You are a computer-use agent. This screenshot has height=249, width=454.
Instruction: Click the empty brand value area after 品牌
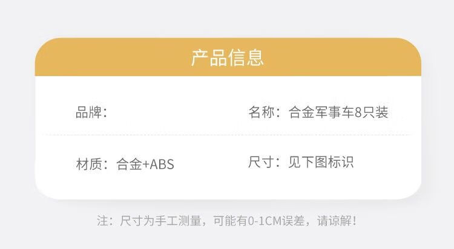click(157, 112)
